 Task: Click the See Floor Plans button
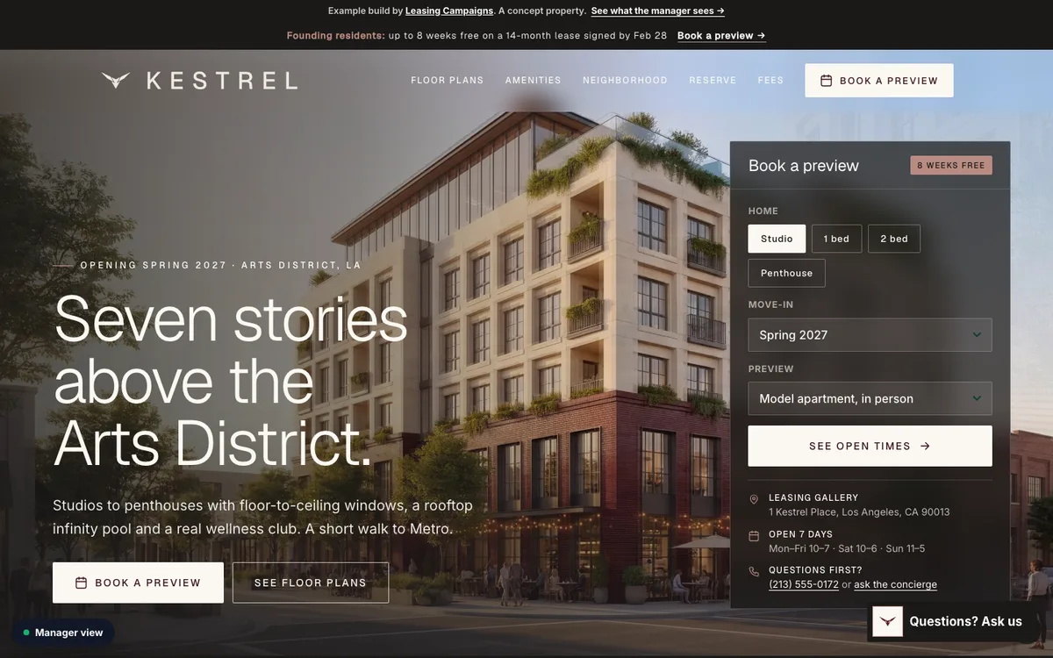point(311,583)
